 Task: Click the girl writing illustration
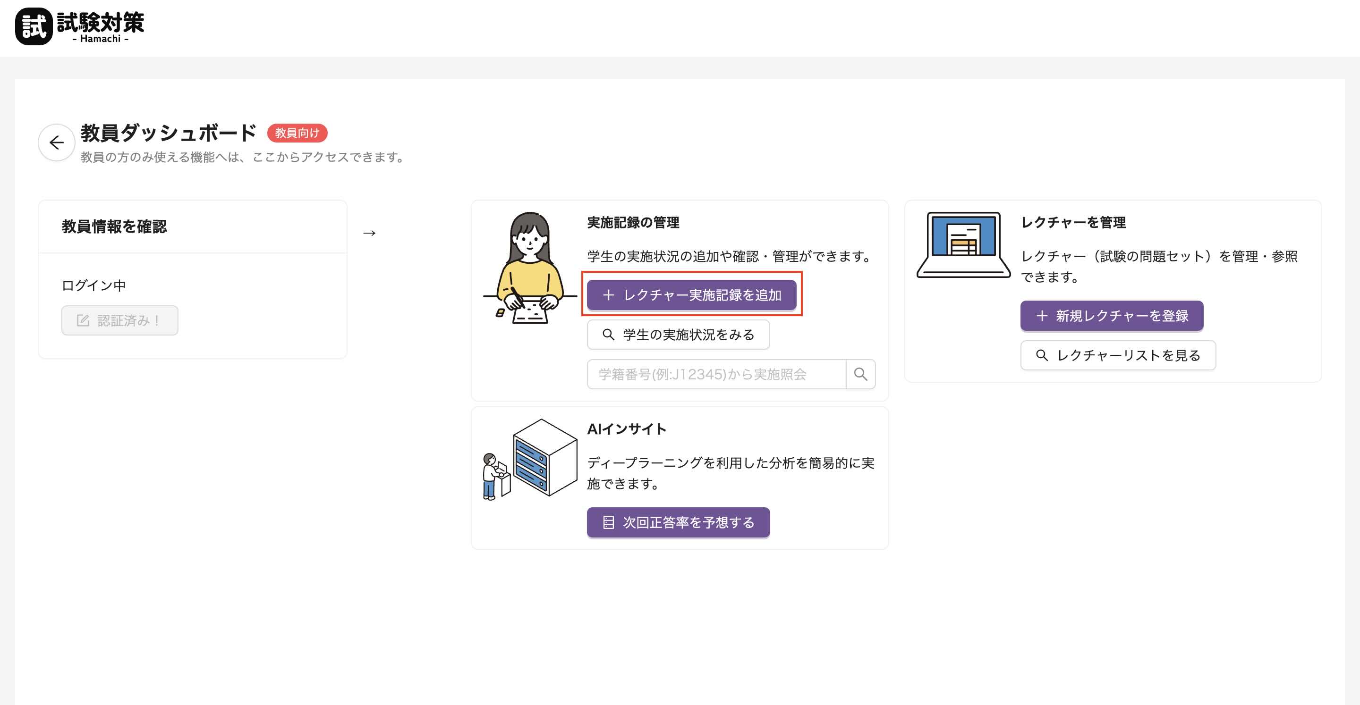click(530, 268)
